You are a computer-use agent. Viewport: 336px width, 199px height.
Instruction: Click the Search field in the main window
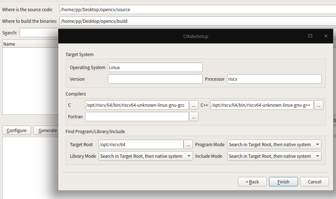[39, 33]
